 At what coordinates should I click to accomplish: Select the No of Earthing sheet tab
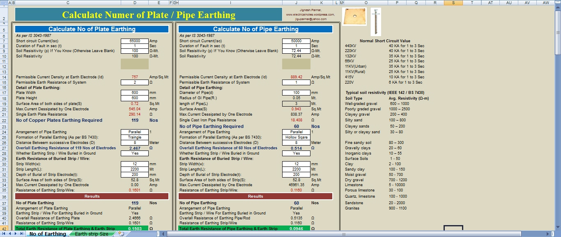48,234
